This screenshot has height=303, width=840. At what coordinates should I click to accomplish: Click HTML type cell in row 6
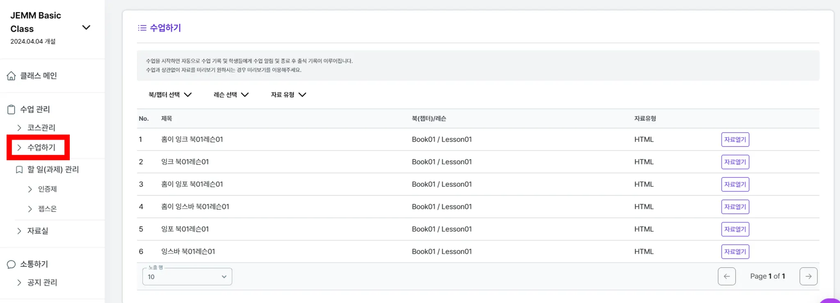click(644, 252)
